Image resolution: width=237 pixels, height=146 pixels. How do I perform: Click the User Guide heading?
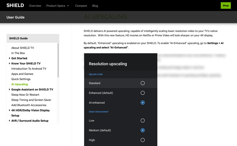coord(15,17)
